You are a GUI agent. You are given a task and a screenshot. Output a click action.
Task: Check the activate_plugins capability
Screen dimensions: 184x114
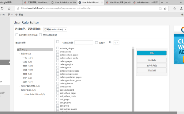[x=58, y=48]
